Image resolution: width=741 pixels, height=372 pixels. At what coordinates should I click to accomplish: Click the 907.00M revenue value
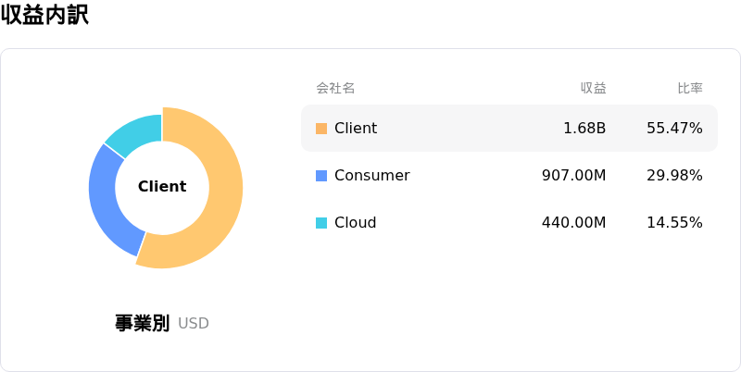pos(573,176)
